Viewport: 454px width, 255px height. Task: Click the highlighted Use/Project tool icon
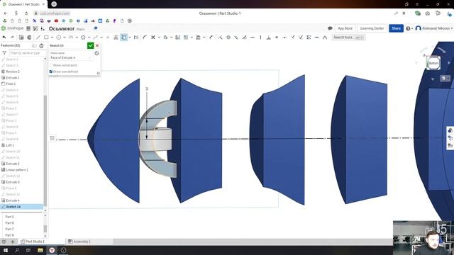pyautogui.click(x=124, y=38)
